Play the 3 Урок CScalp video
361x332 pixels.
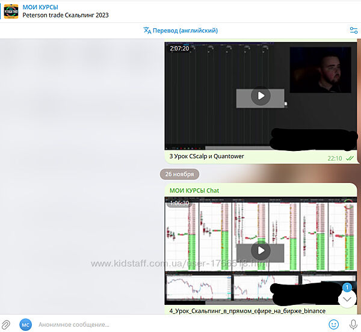click(x=261, y=96)
